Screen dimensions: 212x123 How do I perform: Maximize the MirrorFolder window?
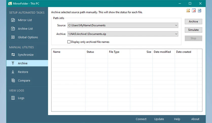[190, 4]
